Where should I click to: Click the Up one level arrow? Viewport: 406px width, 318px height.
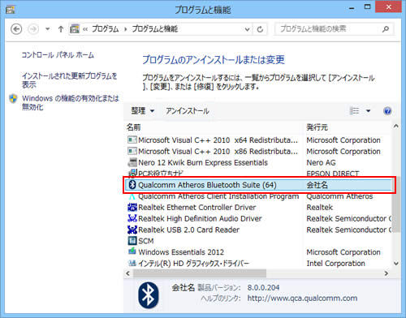tap(61, 29)
